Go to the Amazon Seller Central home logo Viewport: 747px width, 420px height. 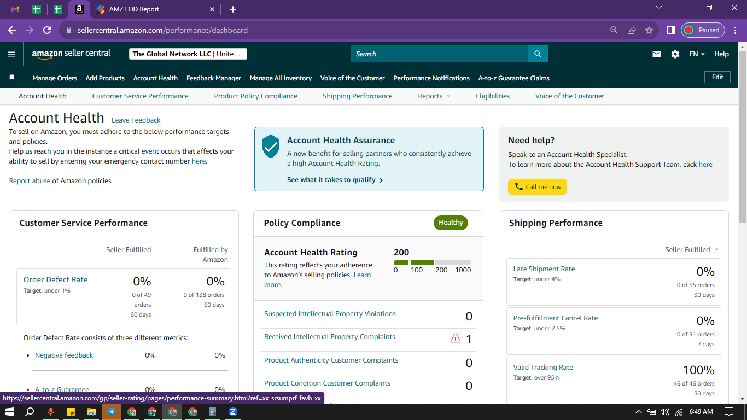click(71, 54)
